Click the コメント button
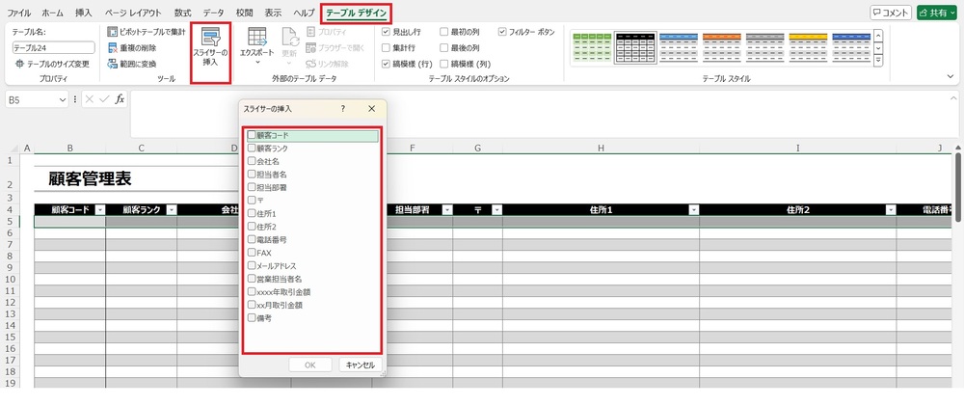964x406 pixels. pyautogui.click(x=890, y=13)
